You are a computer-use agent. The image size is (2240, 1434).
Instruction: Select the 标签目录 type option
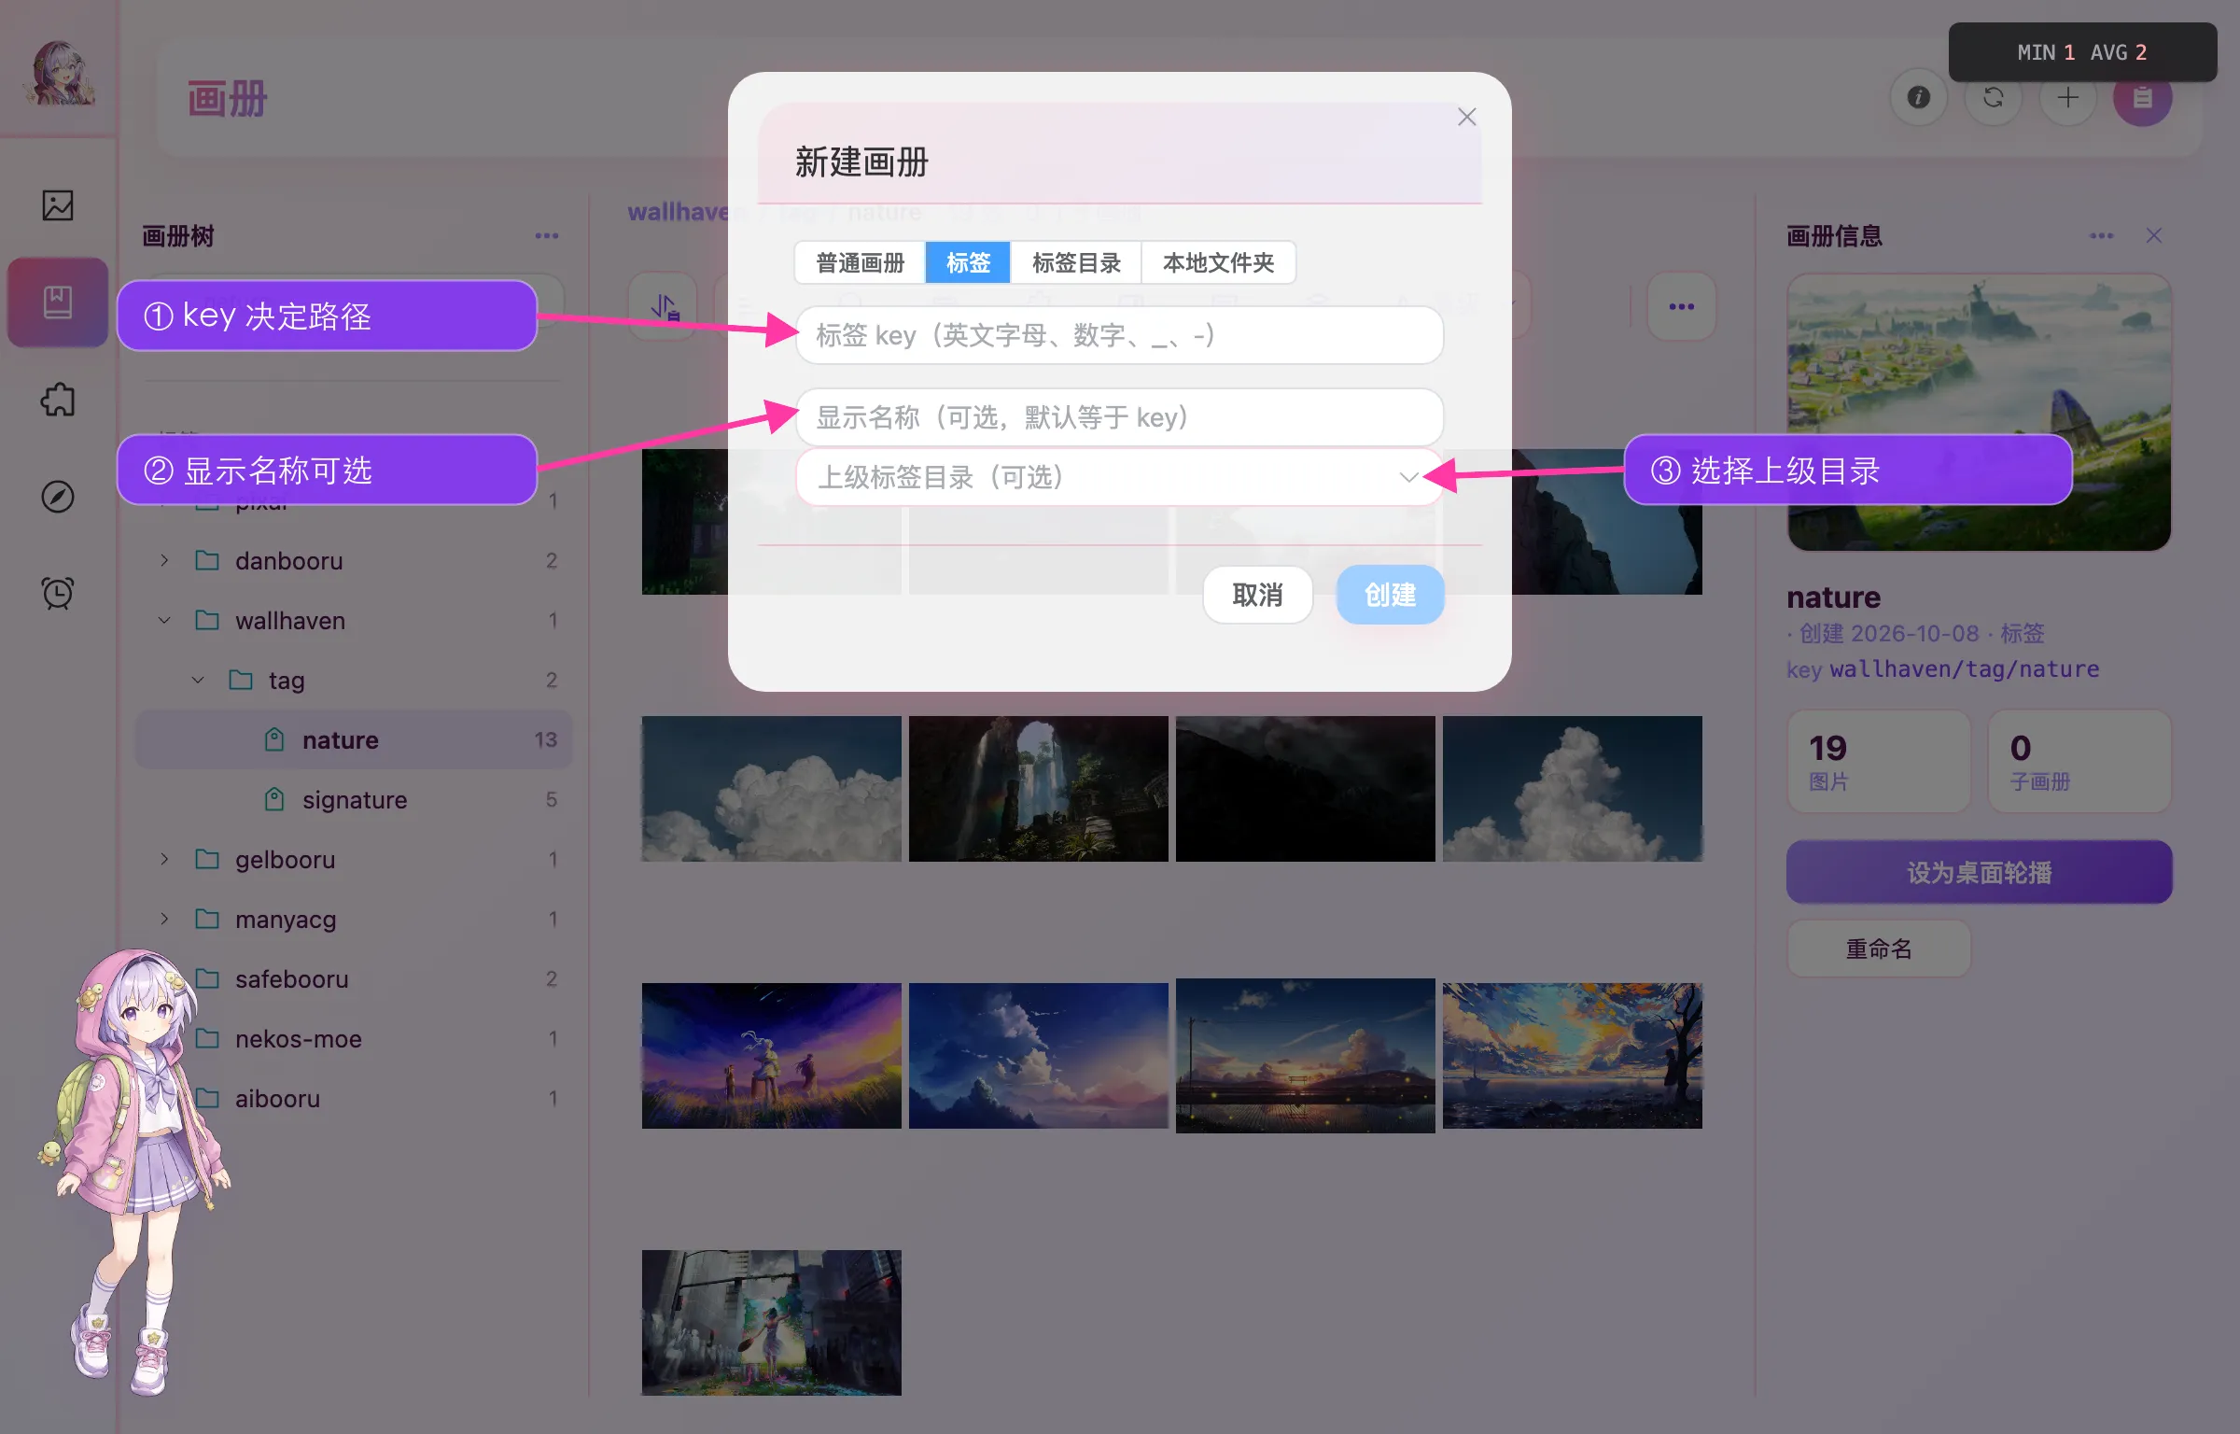tap(1076, 263)
